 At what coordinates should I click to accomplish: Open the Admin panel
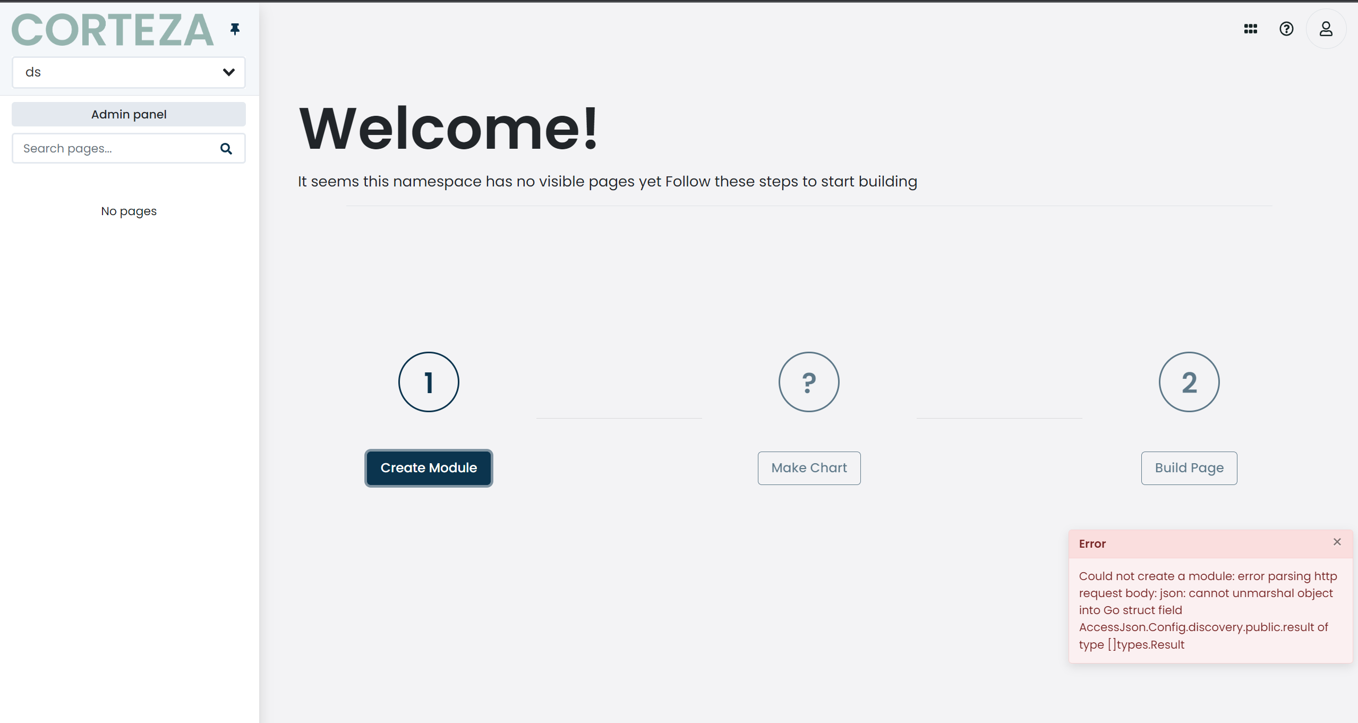128,114
